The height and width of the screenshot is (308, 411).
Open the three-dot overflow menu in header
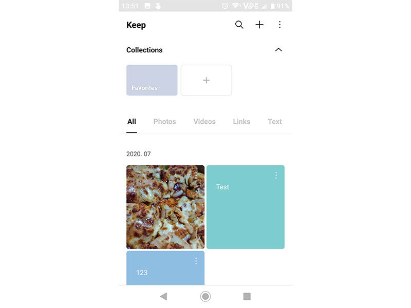279,25
